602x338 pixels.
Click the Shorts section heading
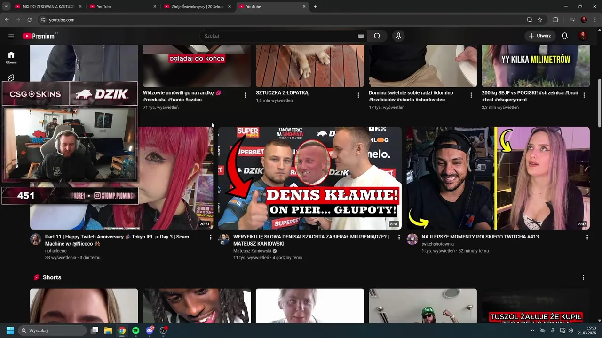coord(52,277)
